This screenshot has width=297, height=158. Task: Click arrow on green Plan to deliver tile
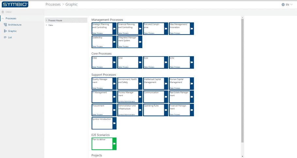click(114, 144)
